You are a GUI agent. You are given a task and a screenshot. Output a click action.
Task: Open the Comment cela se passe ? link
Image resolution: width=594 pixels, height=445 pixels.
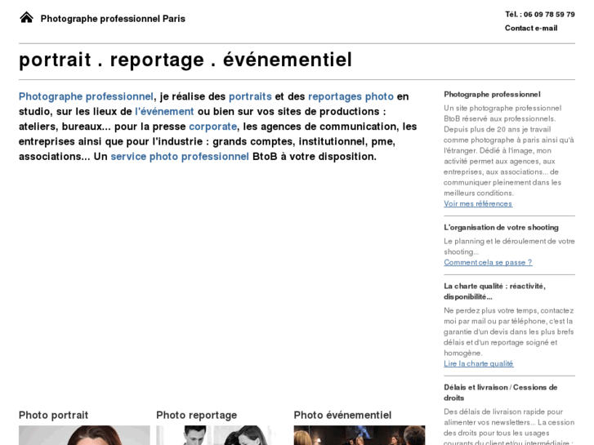tap(488, 262)
